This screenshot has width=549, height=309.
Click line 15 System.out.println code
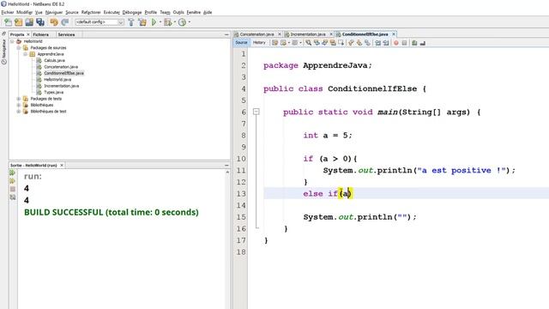click(360, 217)
